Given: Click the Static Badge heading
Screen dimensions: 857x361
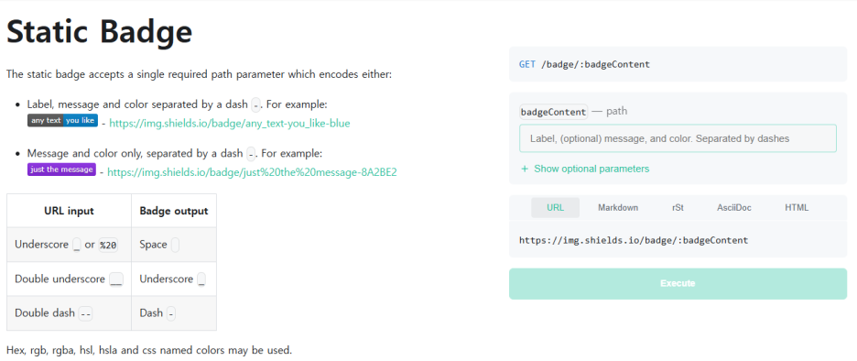Looking at the screenshot, I should click(x=99, y=32).
